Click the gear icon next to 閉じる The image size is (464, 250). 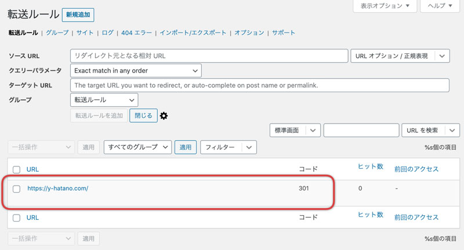pos(164,115)
